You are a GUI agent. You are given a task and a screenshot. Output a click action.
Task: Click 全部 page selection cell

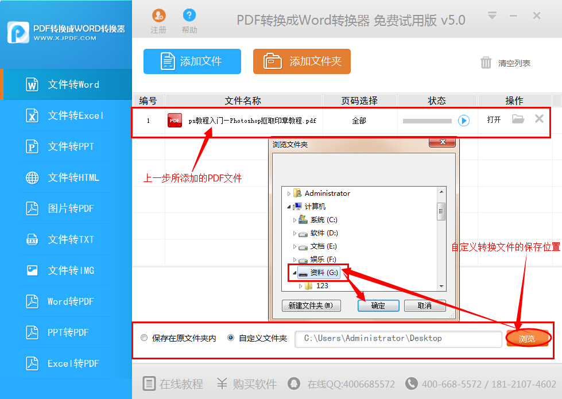[x=359, y=121]
